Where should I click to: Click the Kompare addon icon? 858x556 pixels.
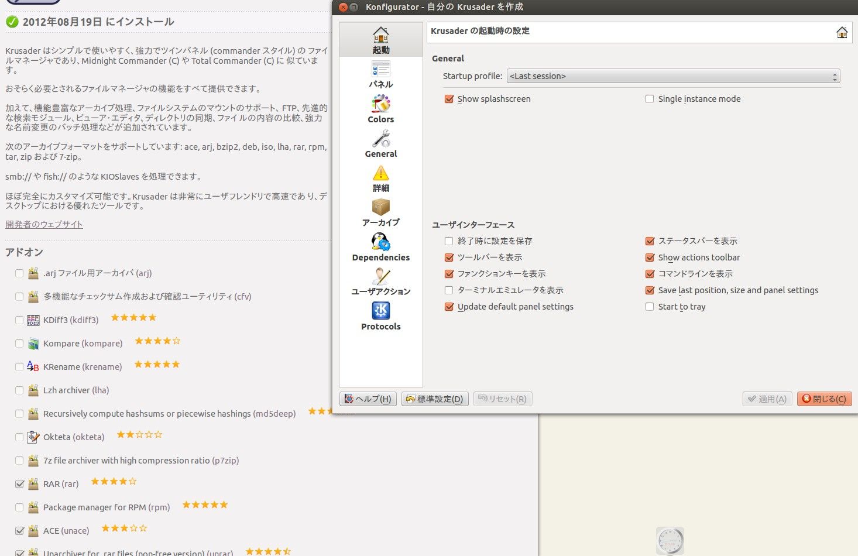pyautogui.click(x=33, y=344)
